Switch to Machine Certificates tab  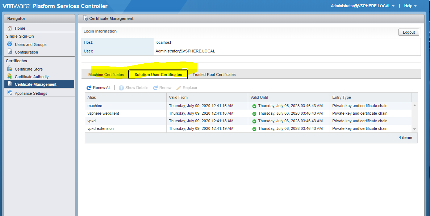point(106,75)
